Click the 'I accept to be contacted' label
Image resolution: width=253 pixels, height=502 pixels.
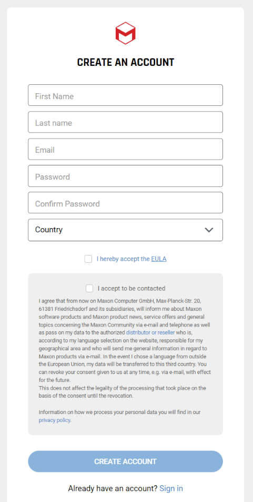pos(131,289)
